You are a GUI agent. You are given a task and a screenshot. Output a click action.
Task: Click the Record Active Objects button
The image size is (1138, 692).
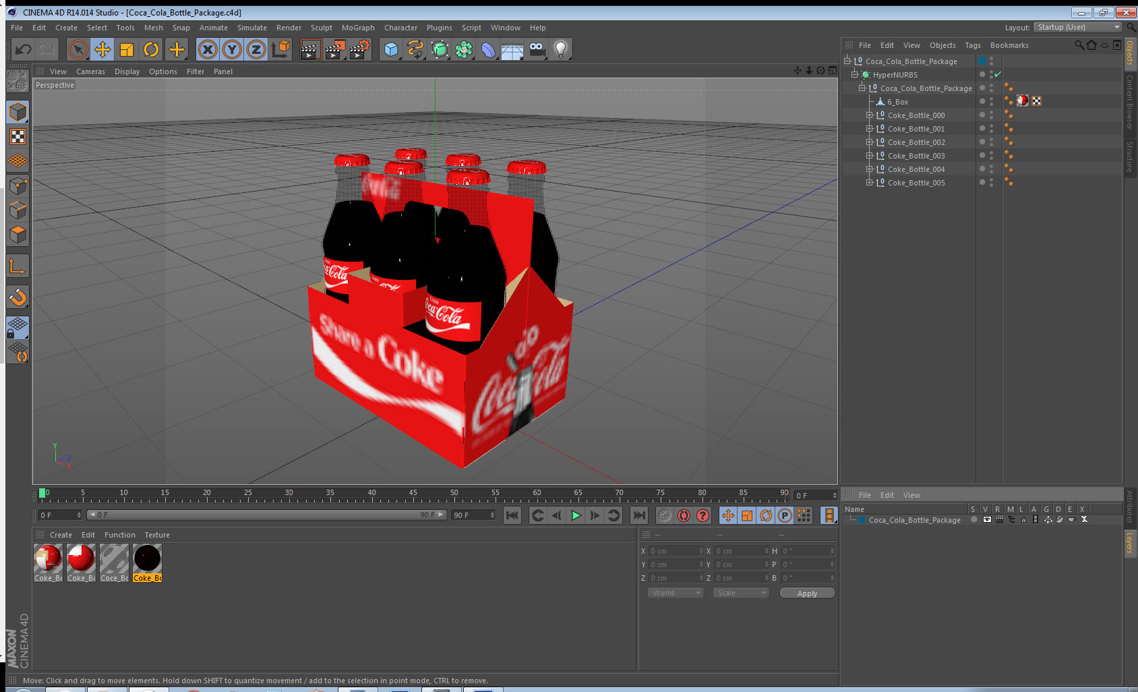[x=665, y=515]
